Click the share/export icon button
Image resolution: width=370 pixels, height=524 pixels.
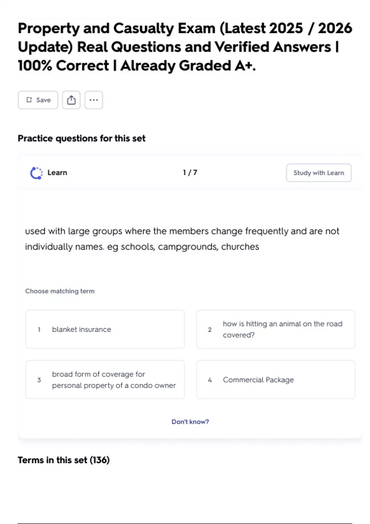(71, 100)
